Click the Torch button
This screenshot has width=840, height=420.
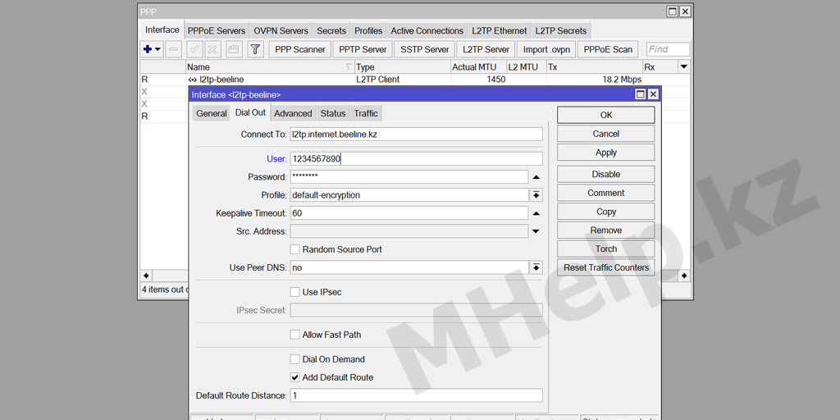(x=606, y=249)
